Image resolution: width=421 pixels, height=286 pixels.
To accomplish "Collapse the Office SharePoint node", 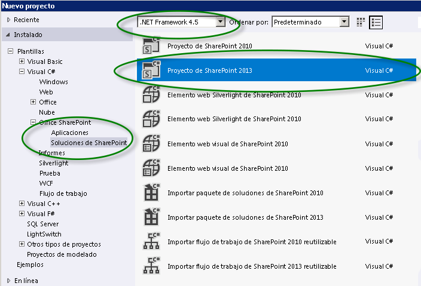I will tap(33, 122).
